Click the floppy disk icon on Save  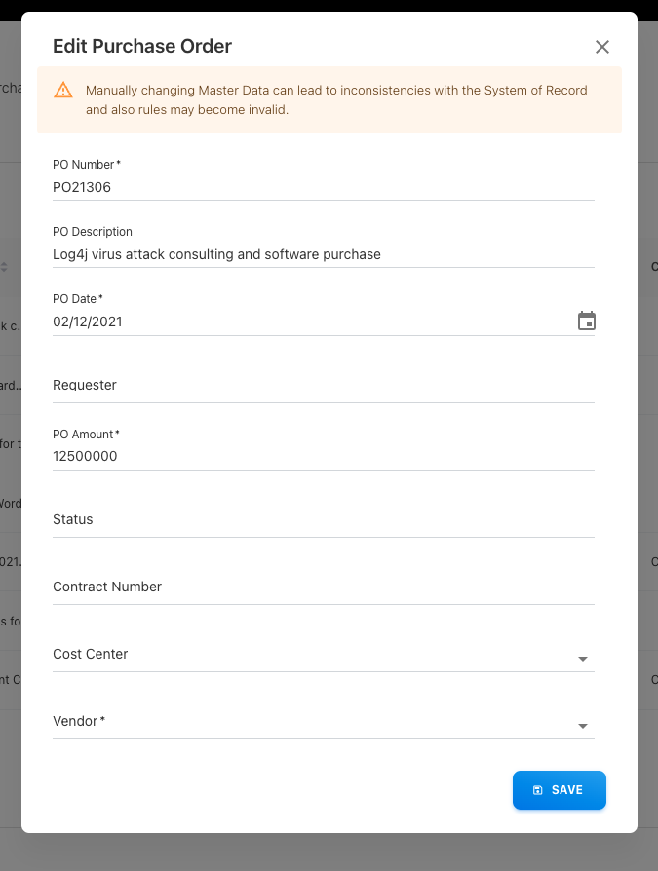(538, 790)
